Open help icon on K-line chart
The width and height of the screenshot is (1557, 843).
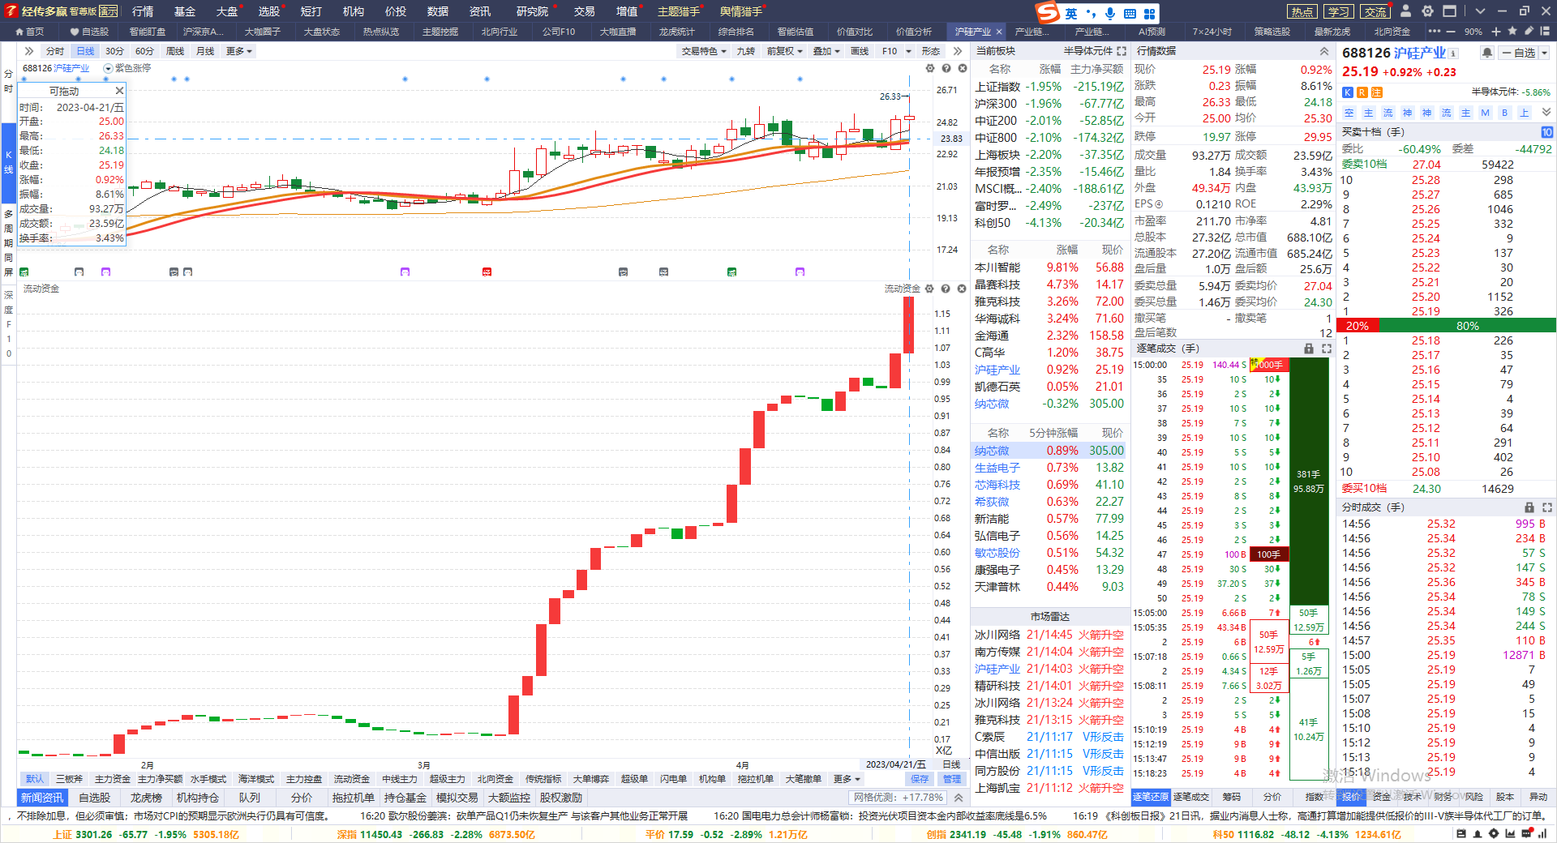pyautogui.click(x=946, y=69)
